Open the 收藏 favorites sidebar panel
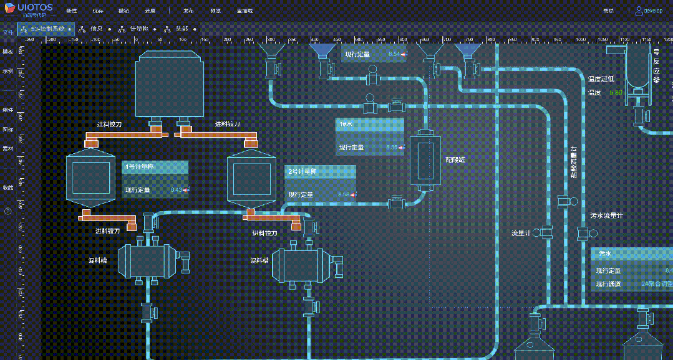The width and height of the screenshot is (673, 360). 7,187
